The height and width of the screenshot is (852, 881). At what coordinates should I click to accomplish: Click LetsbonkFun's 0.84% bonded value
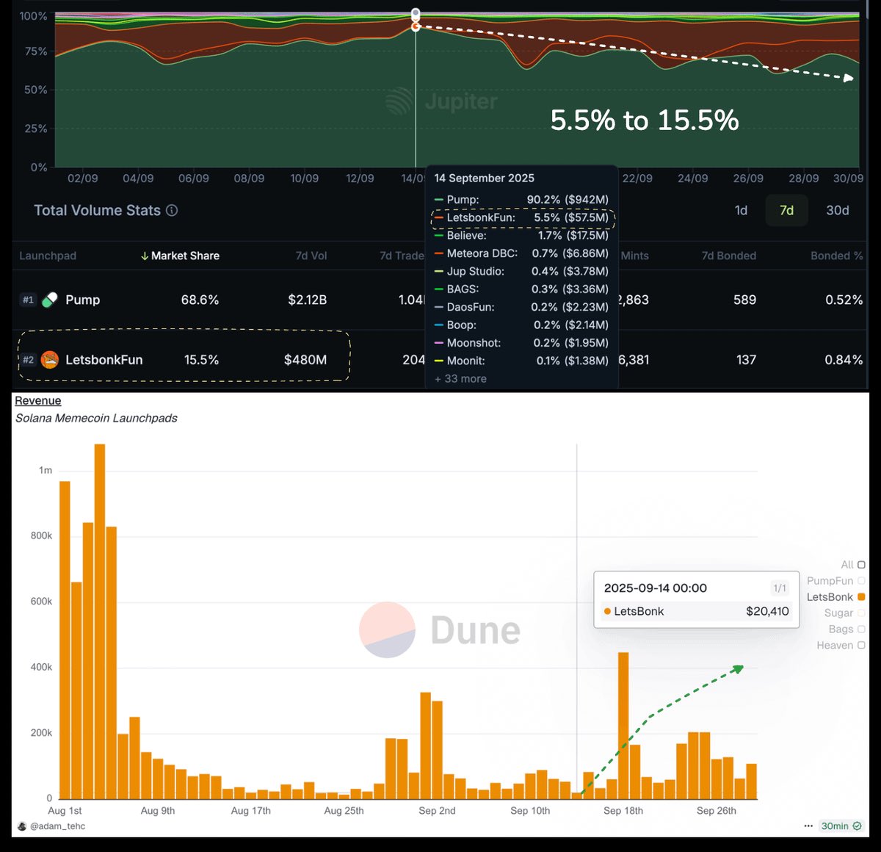844,360
